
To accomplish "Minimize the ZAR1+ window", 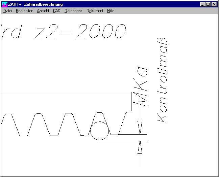I will click(202, 4).
